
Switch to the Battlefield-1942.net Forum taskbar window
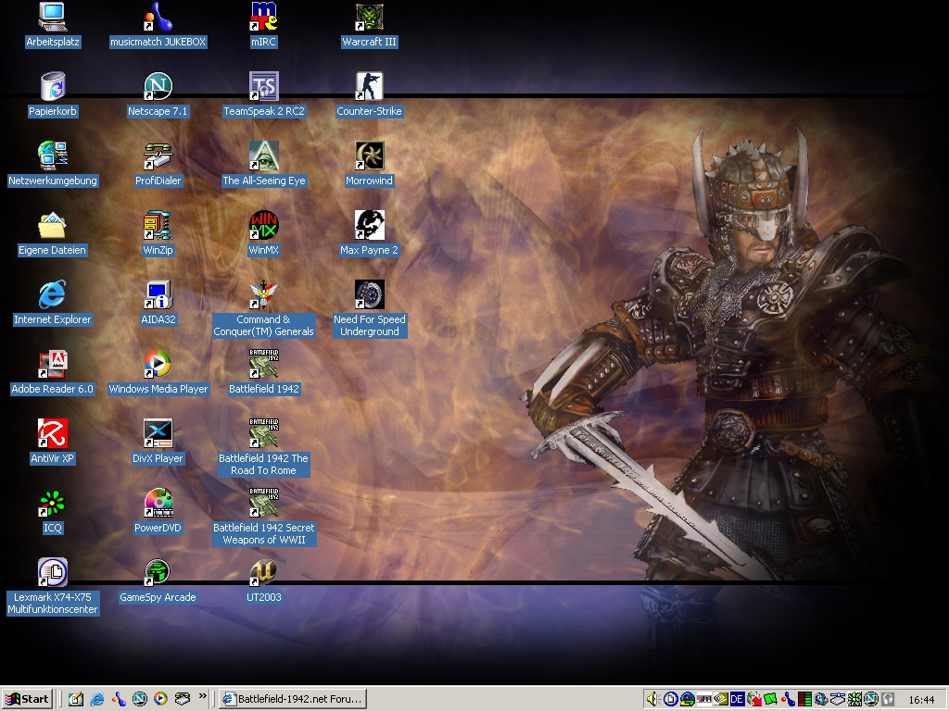(x=293, y=699)
